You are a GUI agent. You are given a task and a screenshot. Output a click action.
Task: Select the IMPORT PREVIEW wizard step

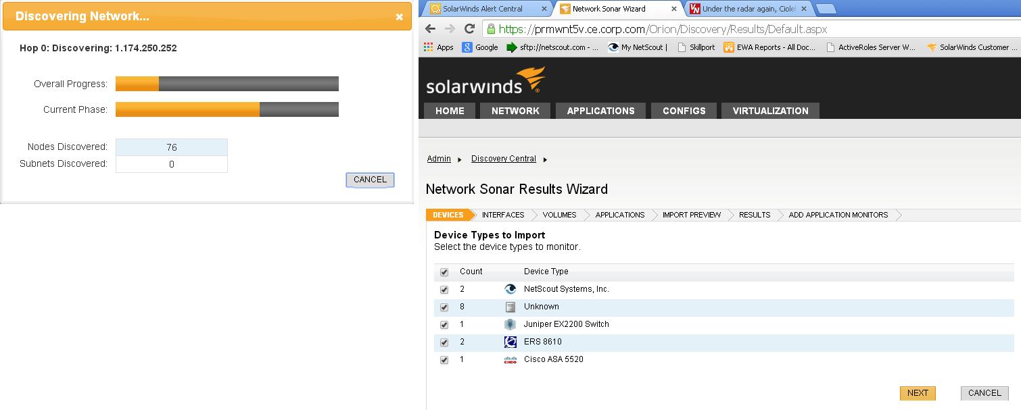click(x=691, y=215)
